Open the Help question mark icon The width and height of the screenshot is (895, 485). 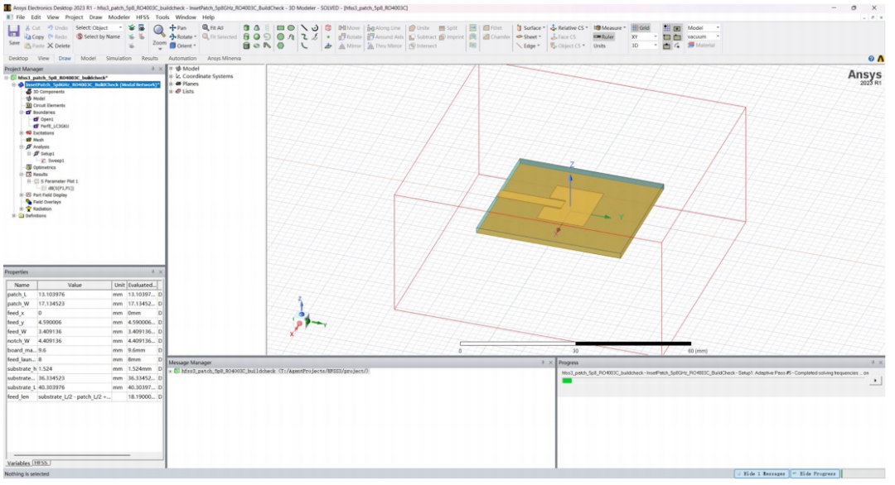[871, 59]
